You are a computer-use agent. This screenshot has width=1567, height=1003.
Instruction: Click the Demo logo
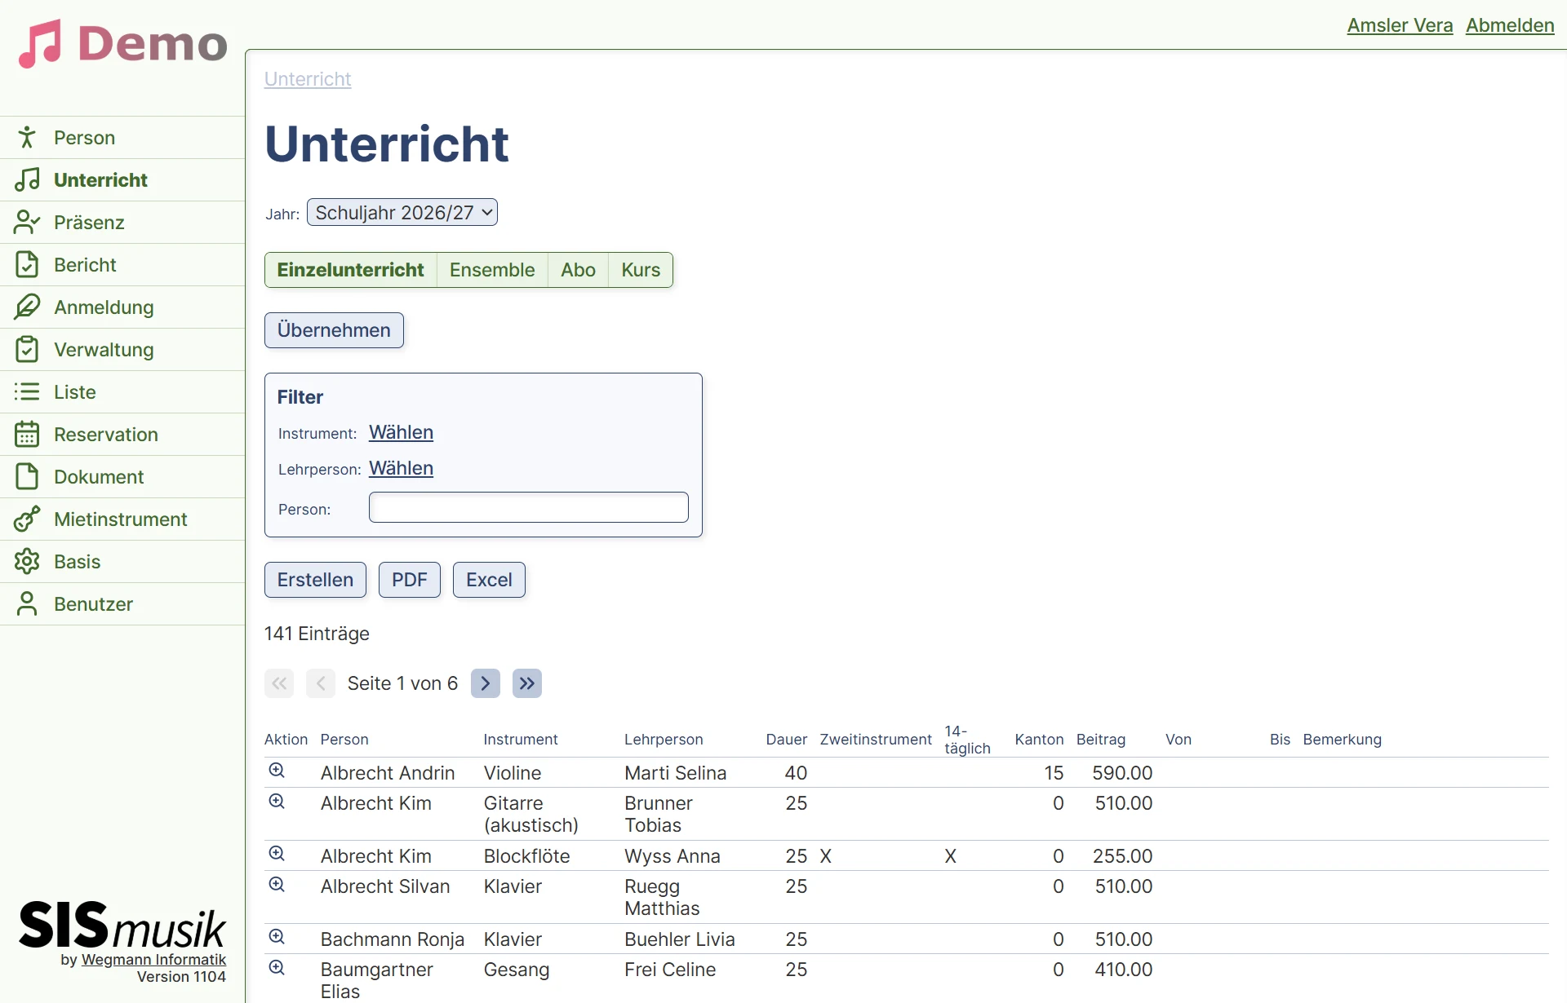click(x=123, y=43)
